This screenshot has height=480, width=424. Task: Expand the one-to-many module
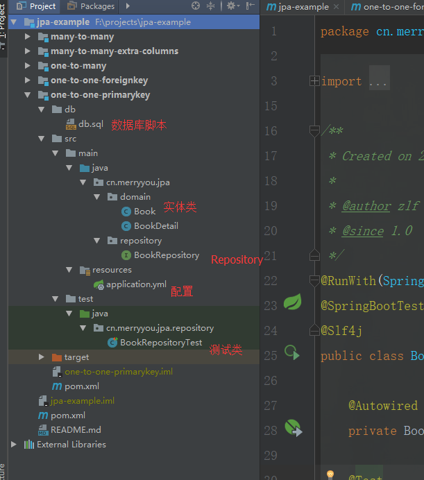[28, 65]
